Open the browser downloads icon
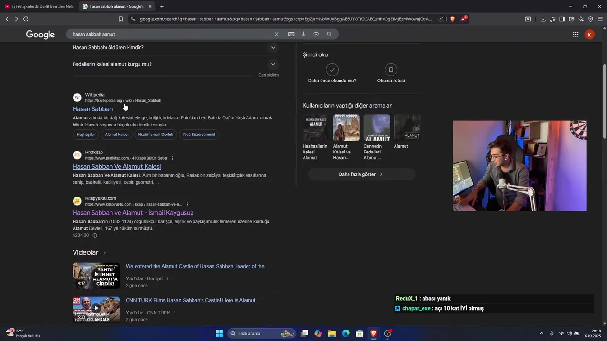This screenshot has width=607, height=341. [x=543, y=19]
